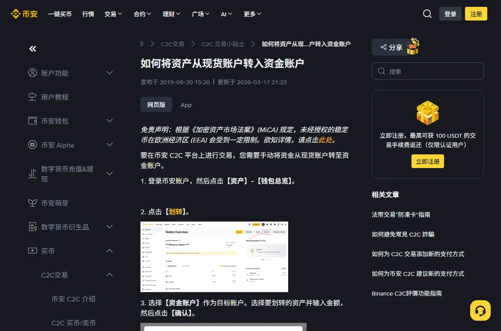The width and height of the screenshot is (501, 331).
Task: Expand the 数字货币衍生品 chevron
Action: pyautogui.click(x=110, y=227)
